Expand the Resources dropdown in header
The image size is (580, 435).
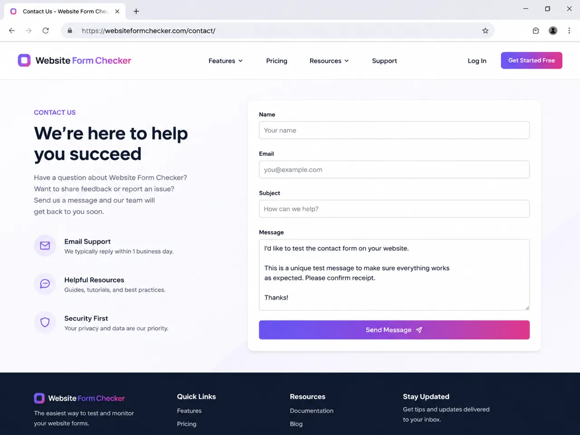[329, 61]
